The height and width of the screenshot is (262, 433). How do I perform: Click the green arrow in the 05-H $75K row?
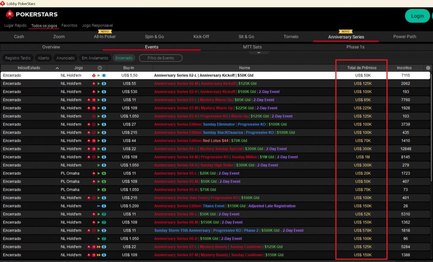point(99,190)
